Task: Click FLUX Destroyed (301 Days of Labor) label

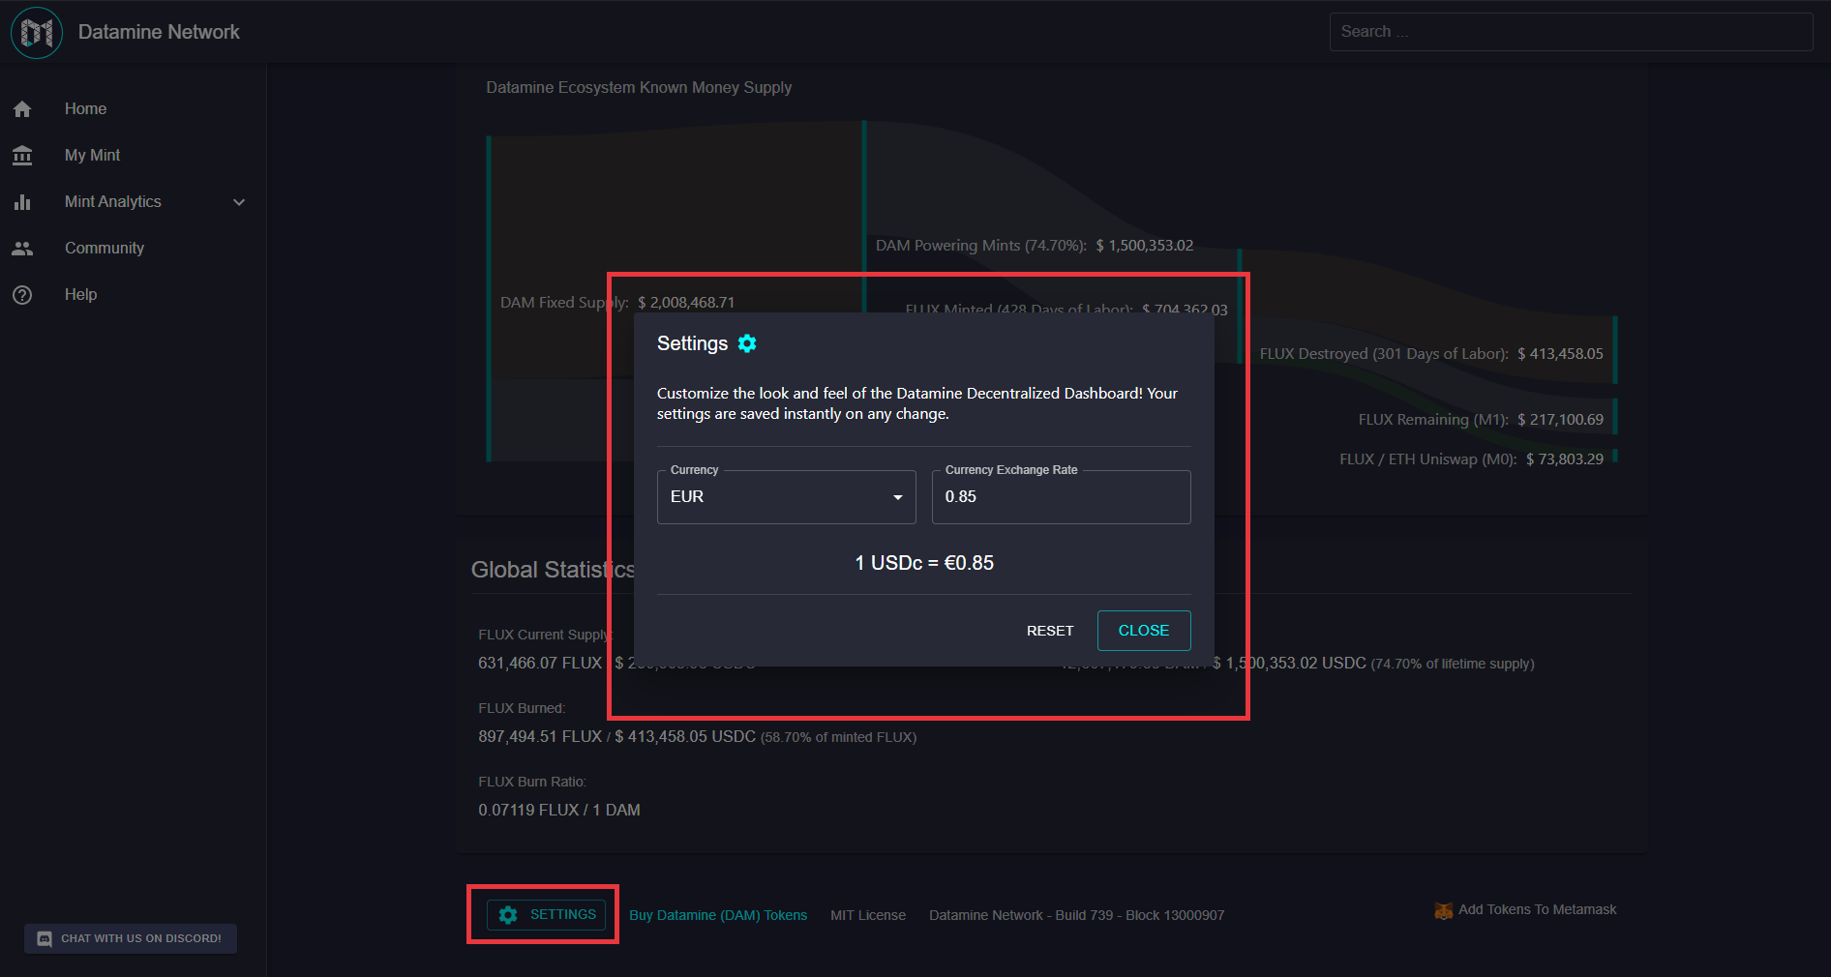Action: pos(1384,354)
